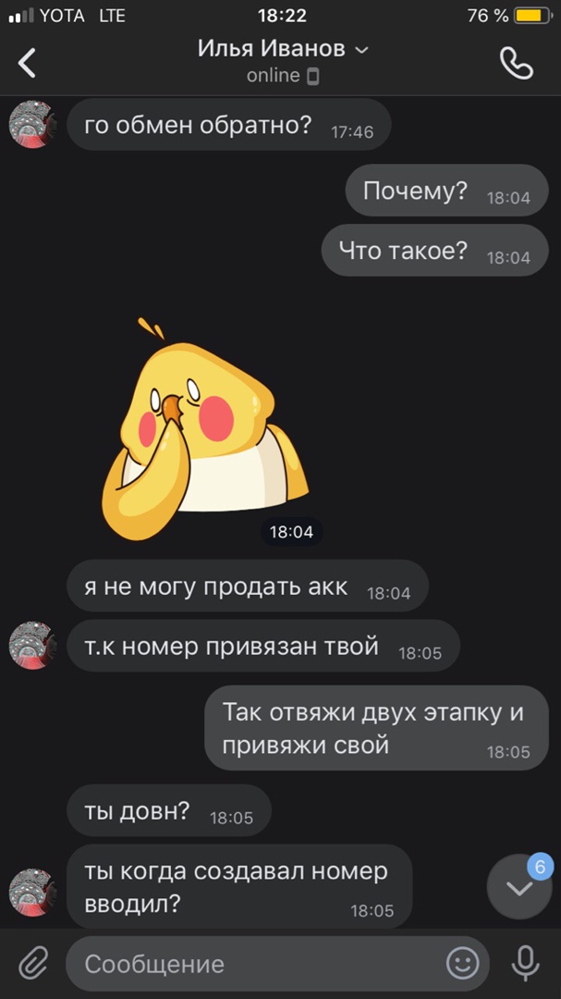Attach a file with the paperclip icon
This screenshot has width=561, height=999.
[x=33, y=963]
